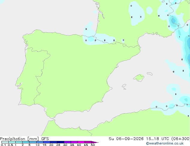190x146 pixels.
Task: Click the over-50 mm arrow tip of legend
Action: [95, 142]
